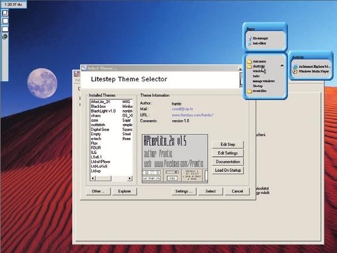Click the clock showing 1:20:37

tap(13, 4)
